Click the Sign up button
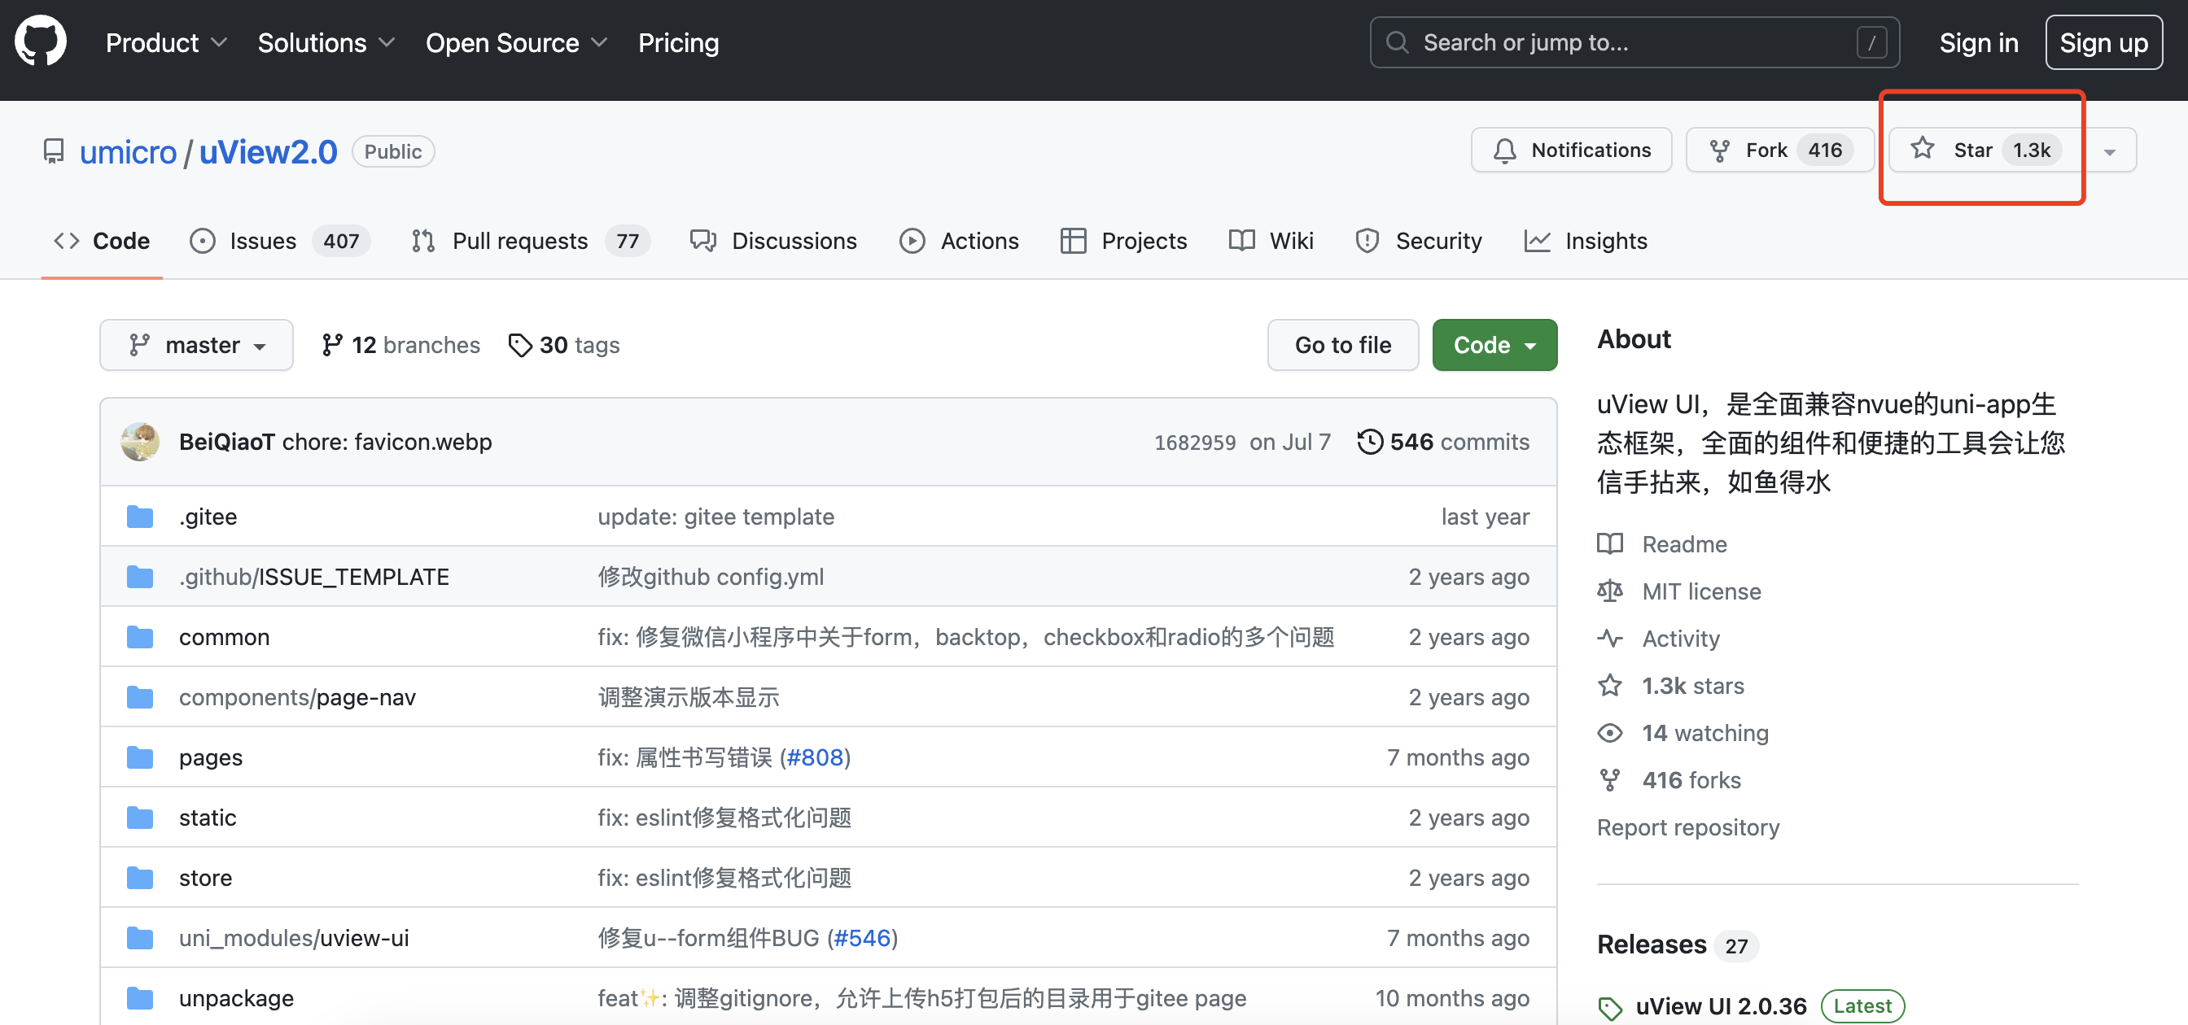The height and width of the screenshot is (1025, 2188). pos(2103,42)
